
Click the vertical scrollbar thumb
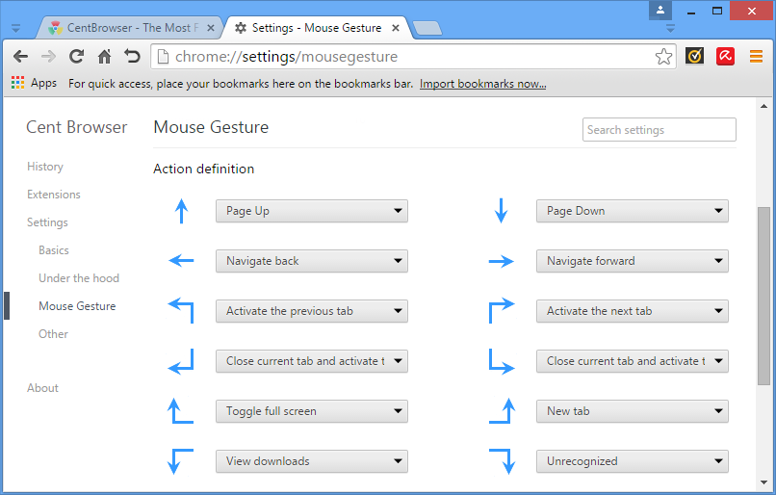[x=763, y=294]
